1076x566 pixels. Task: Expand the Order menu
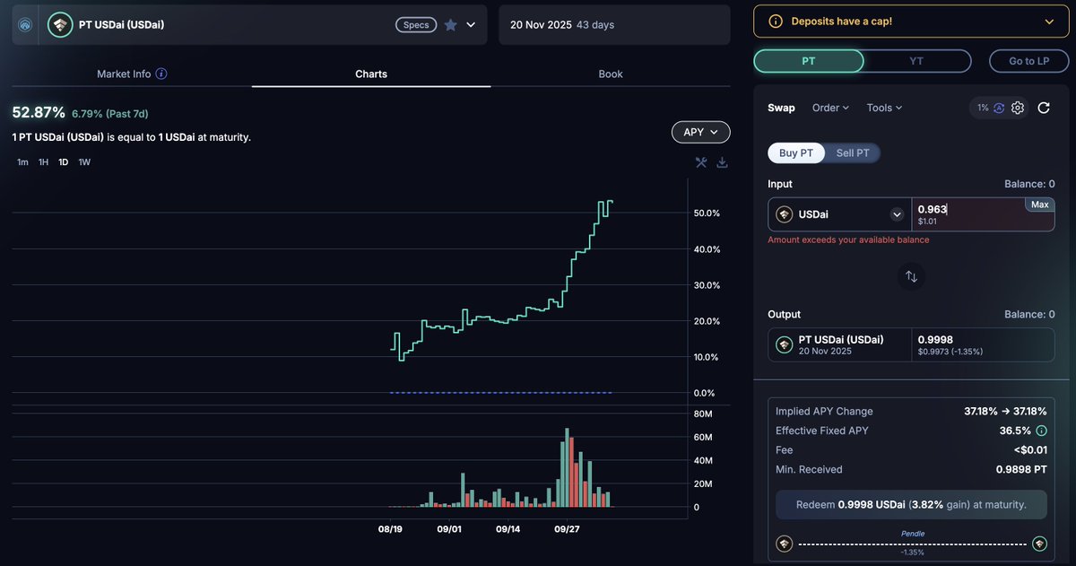[x=830, y=108]
